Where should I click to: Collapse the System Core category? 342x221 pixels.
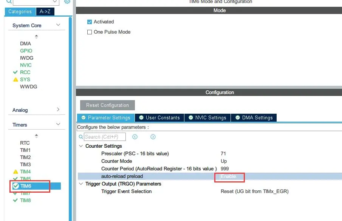[x=58, y=25]
